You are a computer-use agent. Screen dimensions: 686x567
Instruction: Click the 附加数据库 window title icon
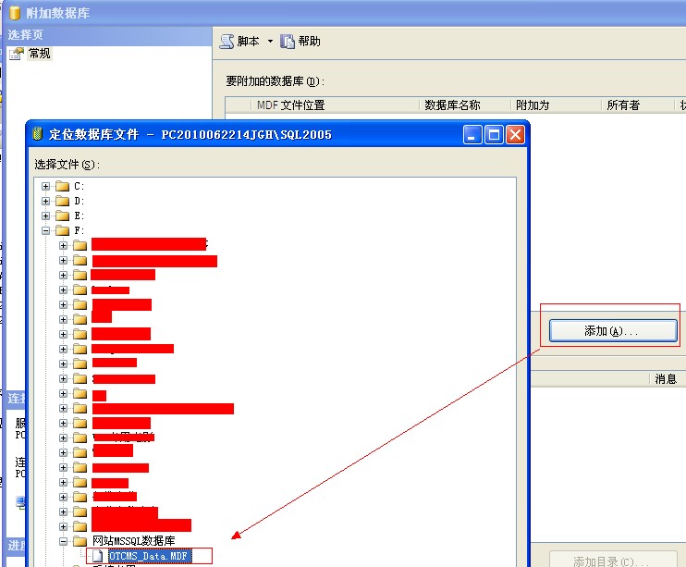click(15, 13)
